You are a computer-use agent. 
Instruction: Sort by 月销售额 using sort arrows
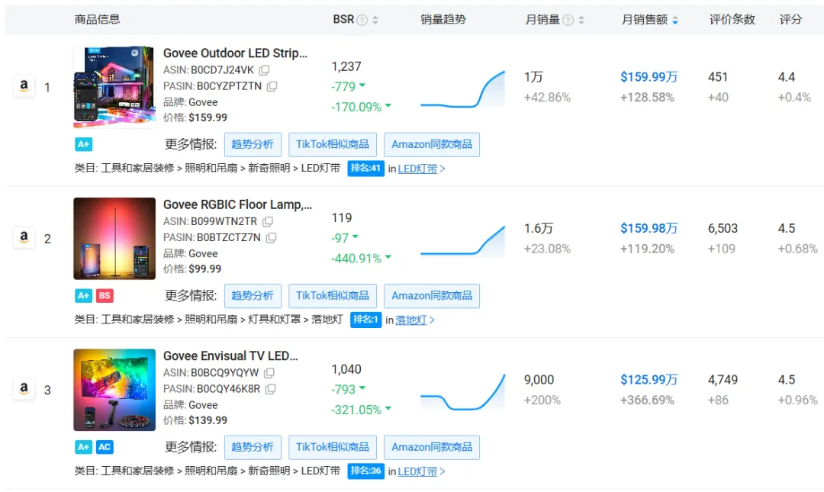tap(674, 20)
